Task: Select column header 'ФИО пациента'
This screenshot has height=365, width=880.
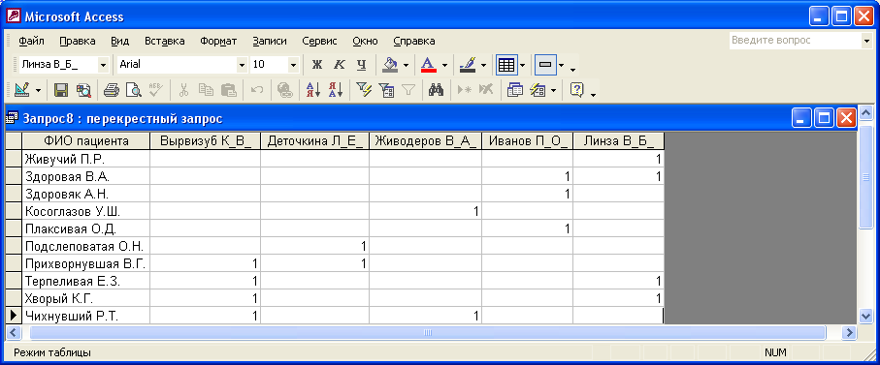Action: [x=86, y=141]
